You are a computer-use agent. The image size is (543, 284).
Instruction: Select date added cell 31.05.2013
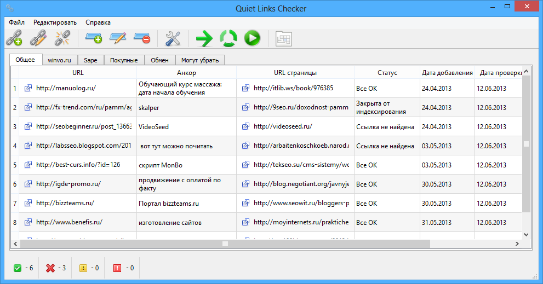point(448,222)
